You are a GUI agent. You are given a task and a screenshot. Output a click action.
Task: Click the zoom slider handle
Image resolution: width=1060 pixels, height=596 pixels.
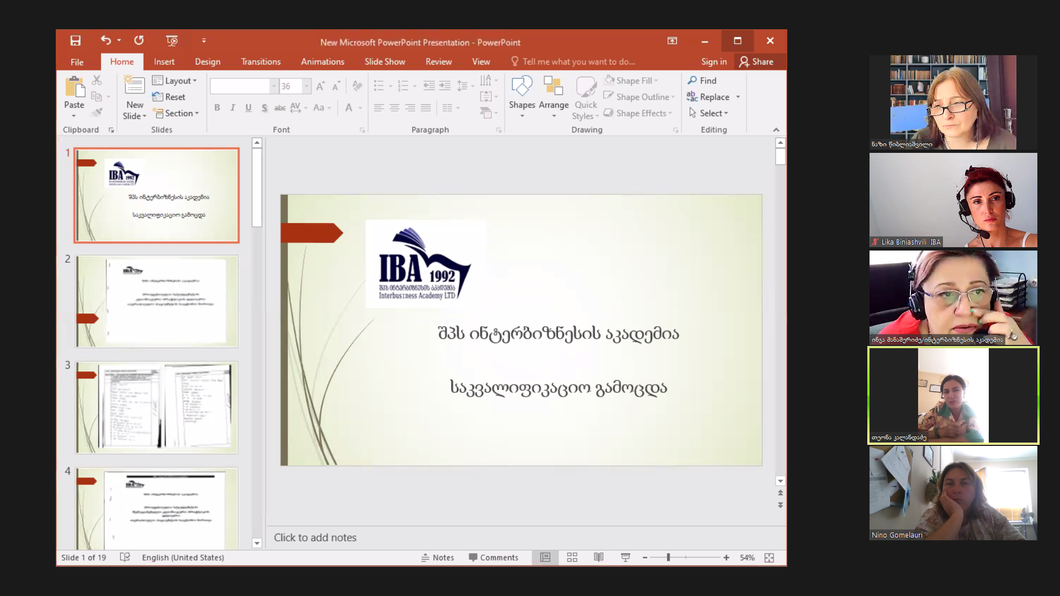[668, 558]
